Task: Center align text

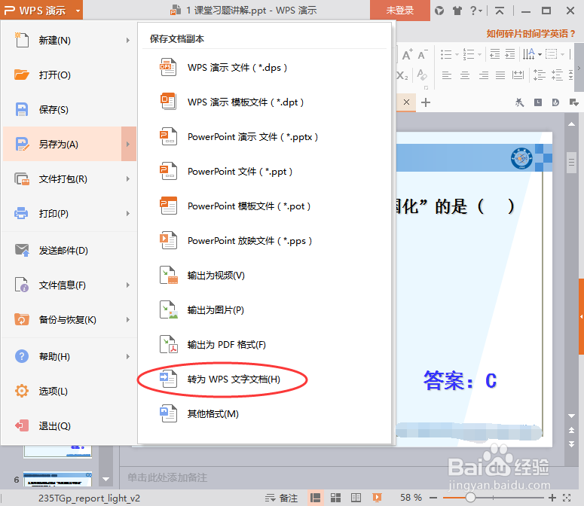Action: coord(465,75)
